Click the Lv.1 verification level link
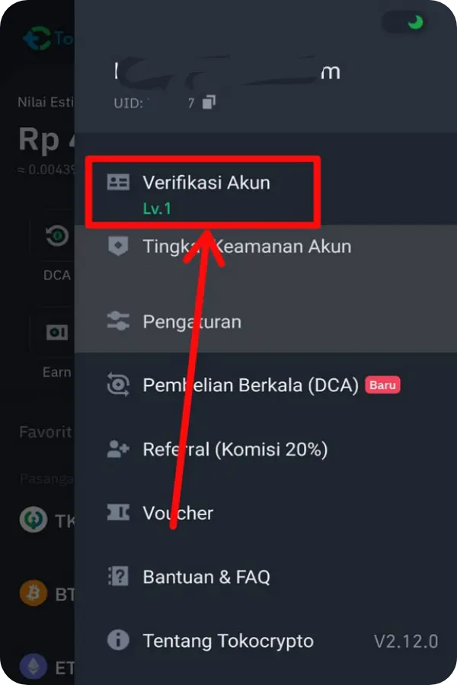 point(158,209)
